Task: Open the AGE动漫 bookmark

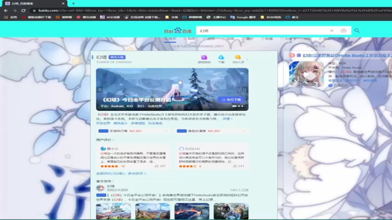Action: [x=110, y=17]
